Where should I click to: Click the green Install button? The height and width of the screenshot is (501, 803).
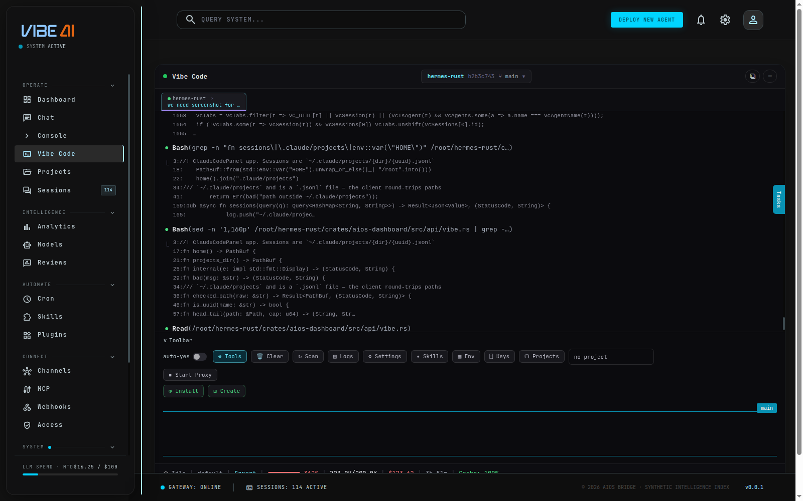[183, 391]
